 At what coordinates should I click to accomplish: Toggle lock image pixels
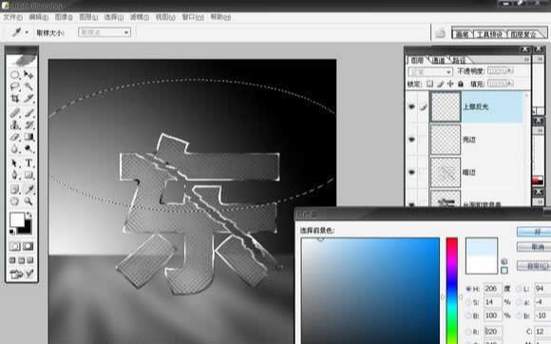point(440,84)
